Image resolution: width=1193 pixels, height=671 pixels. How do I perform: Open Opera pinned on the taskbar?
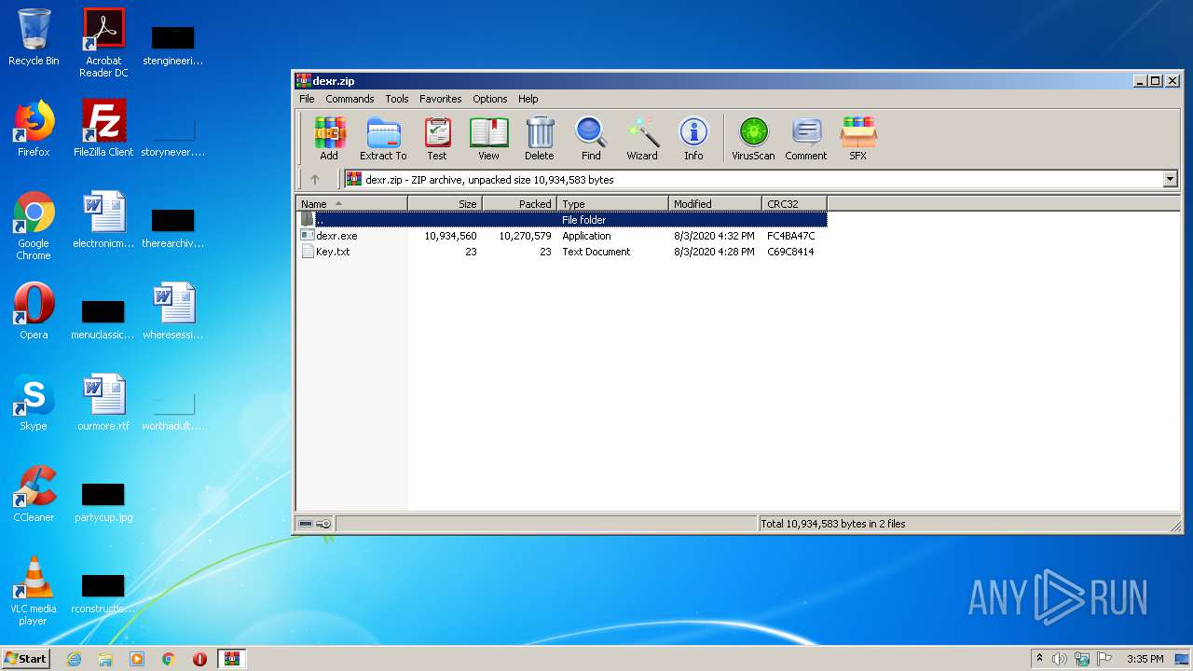pos(199,659)
